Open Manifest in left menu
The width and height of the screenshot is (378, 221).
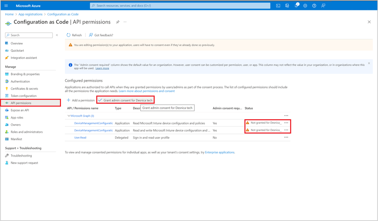16,139
